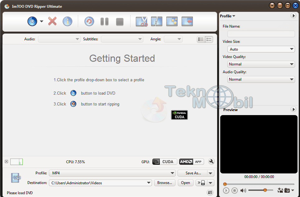
Task: Open the wrench settings icon
Action: pos(211,162)
